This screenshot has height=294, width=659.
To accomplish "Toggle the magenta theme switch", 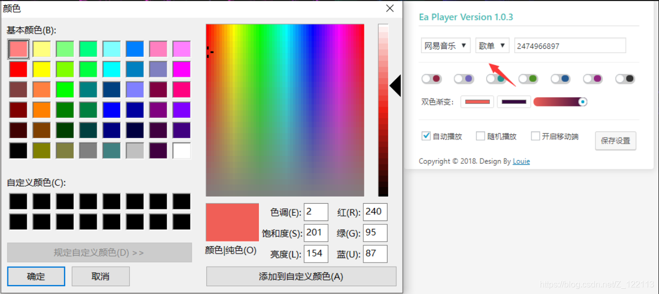I will coord(593,79).
